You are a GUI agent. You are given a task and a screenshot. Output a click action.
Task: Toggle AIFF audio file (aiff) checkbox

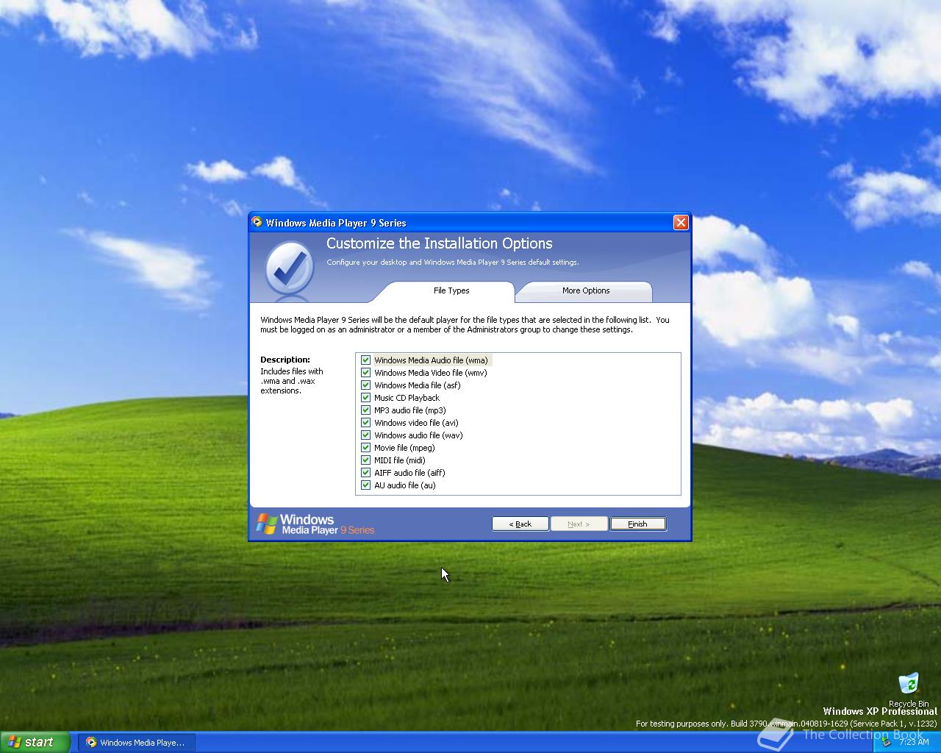tap(365, 473)
